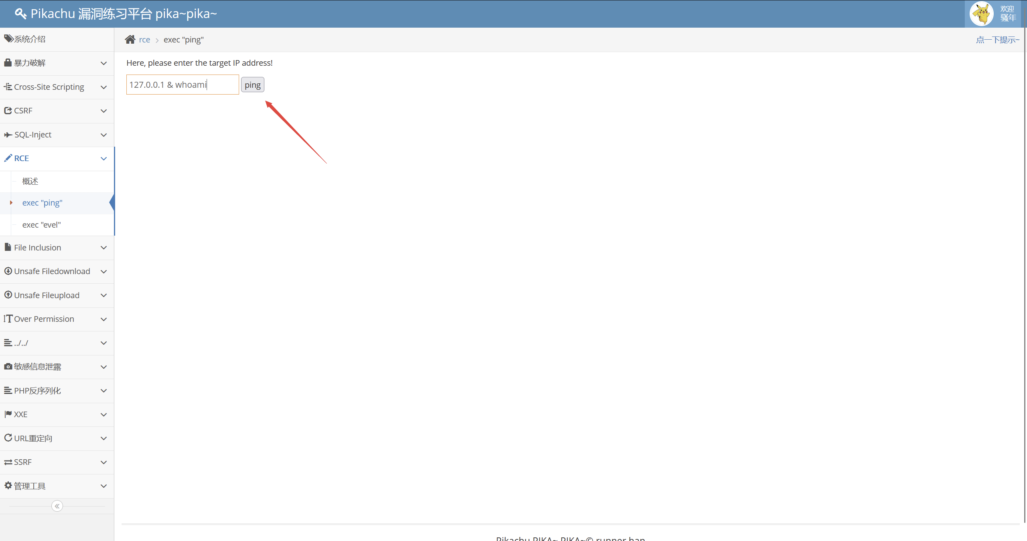The width and height of the screenshot is (1027, 541).
Task: Expand the 暴力破解 sidebar section
Action: [57, 63]
